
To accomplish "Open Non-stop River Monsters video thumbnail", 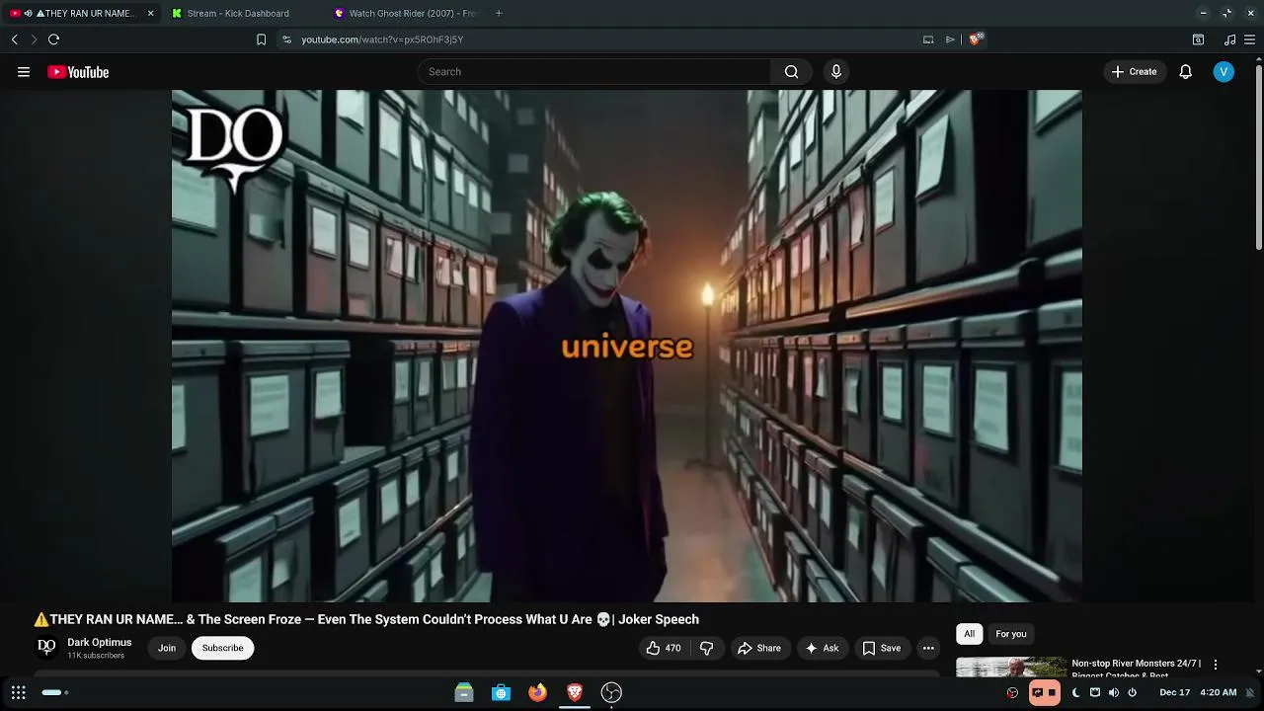I will (1011, 668).
